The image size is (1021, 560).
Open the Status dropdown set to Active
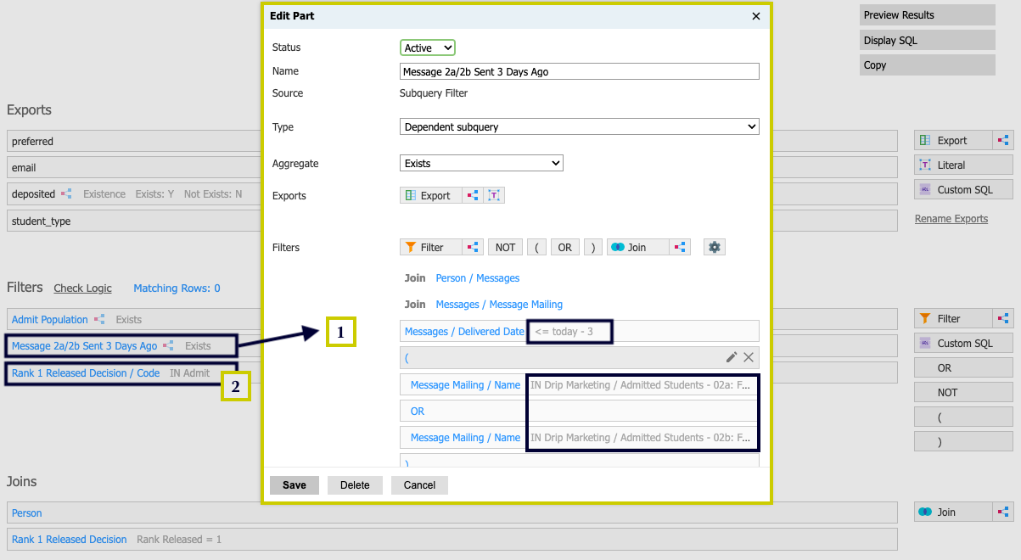click(428, 48)
